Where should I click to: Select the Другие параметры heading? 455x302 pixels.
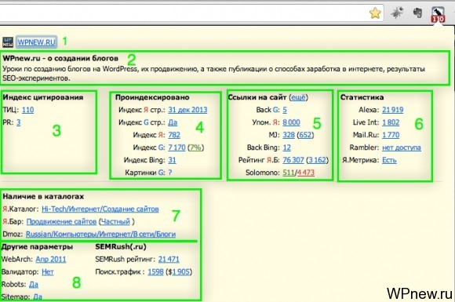coord(37,246)
